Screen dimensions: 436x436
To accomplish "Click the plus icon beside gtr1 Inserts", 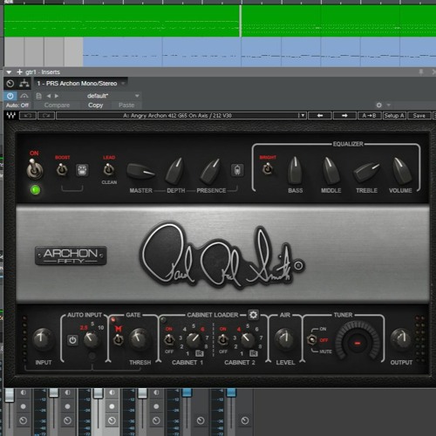I will pos(19,72).
